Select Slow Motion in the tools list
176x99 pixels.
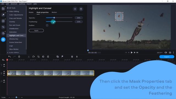click(x=14, y=49)
